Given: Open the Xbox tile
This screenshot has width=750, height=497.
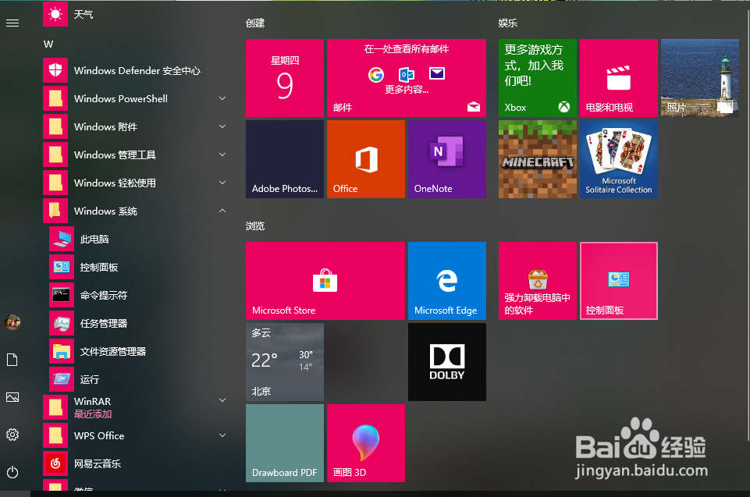Looking at the screenshot, I should pos(538,78).
